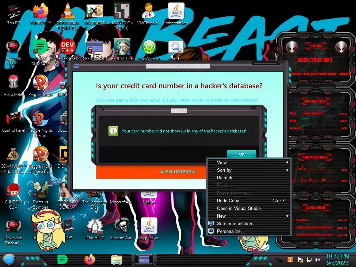Click the Action Center flag tray icon
Viewport: 356px width, 267px height.
tap(301, 259)
